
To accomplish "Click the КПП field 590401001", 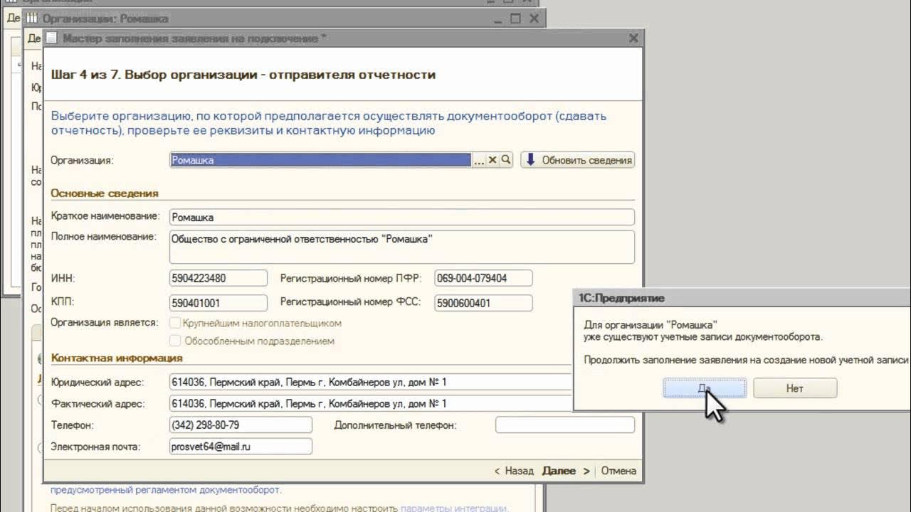I will tap(218, 303).
